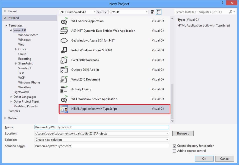
Task: Click the OK button
Action: pos(204,158)
